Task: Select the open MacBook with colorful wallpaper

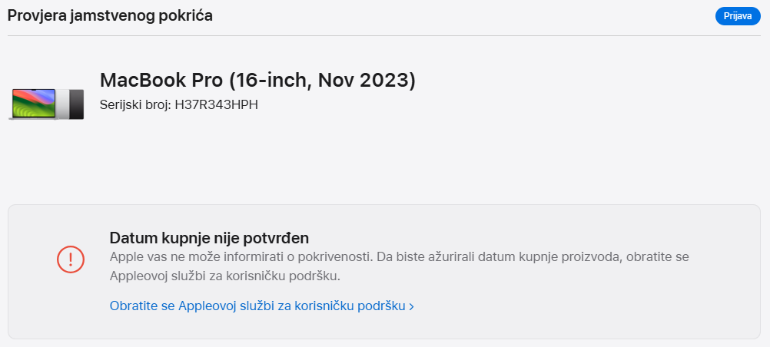Action: point(35,104)
